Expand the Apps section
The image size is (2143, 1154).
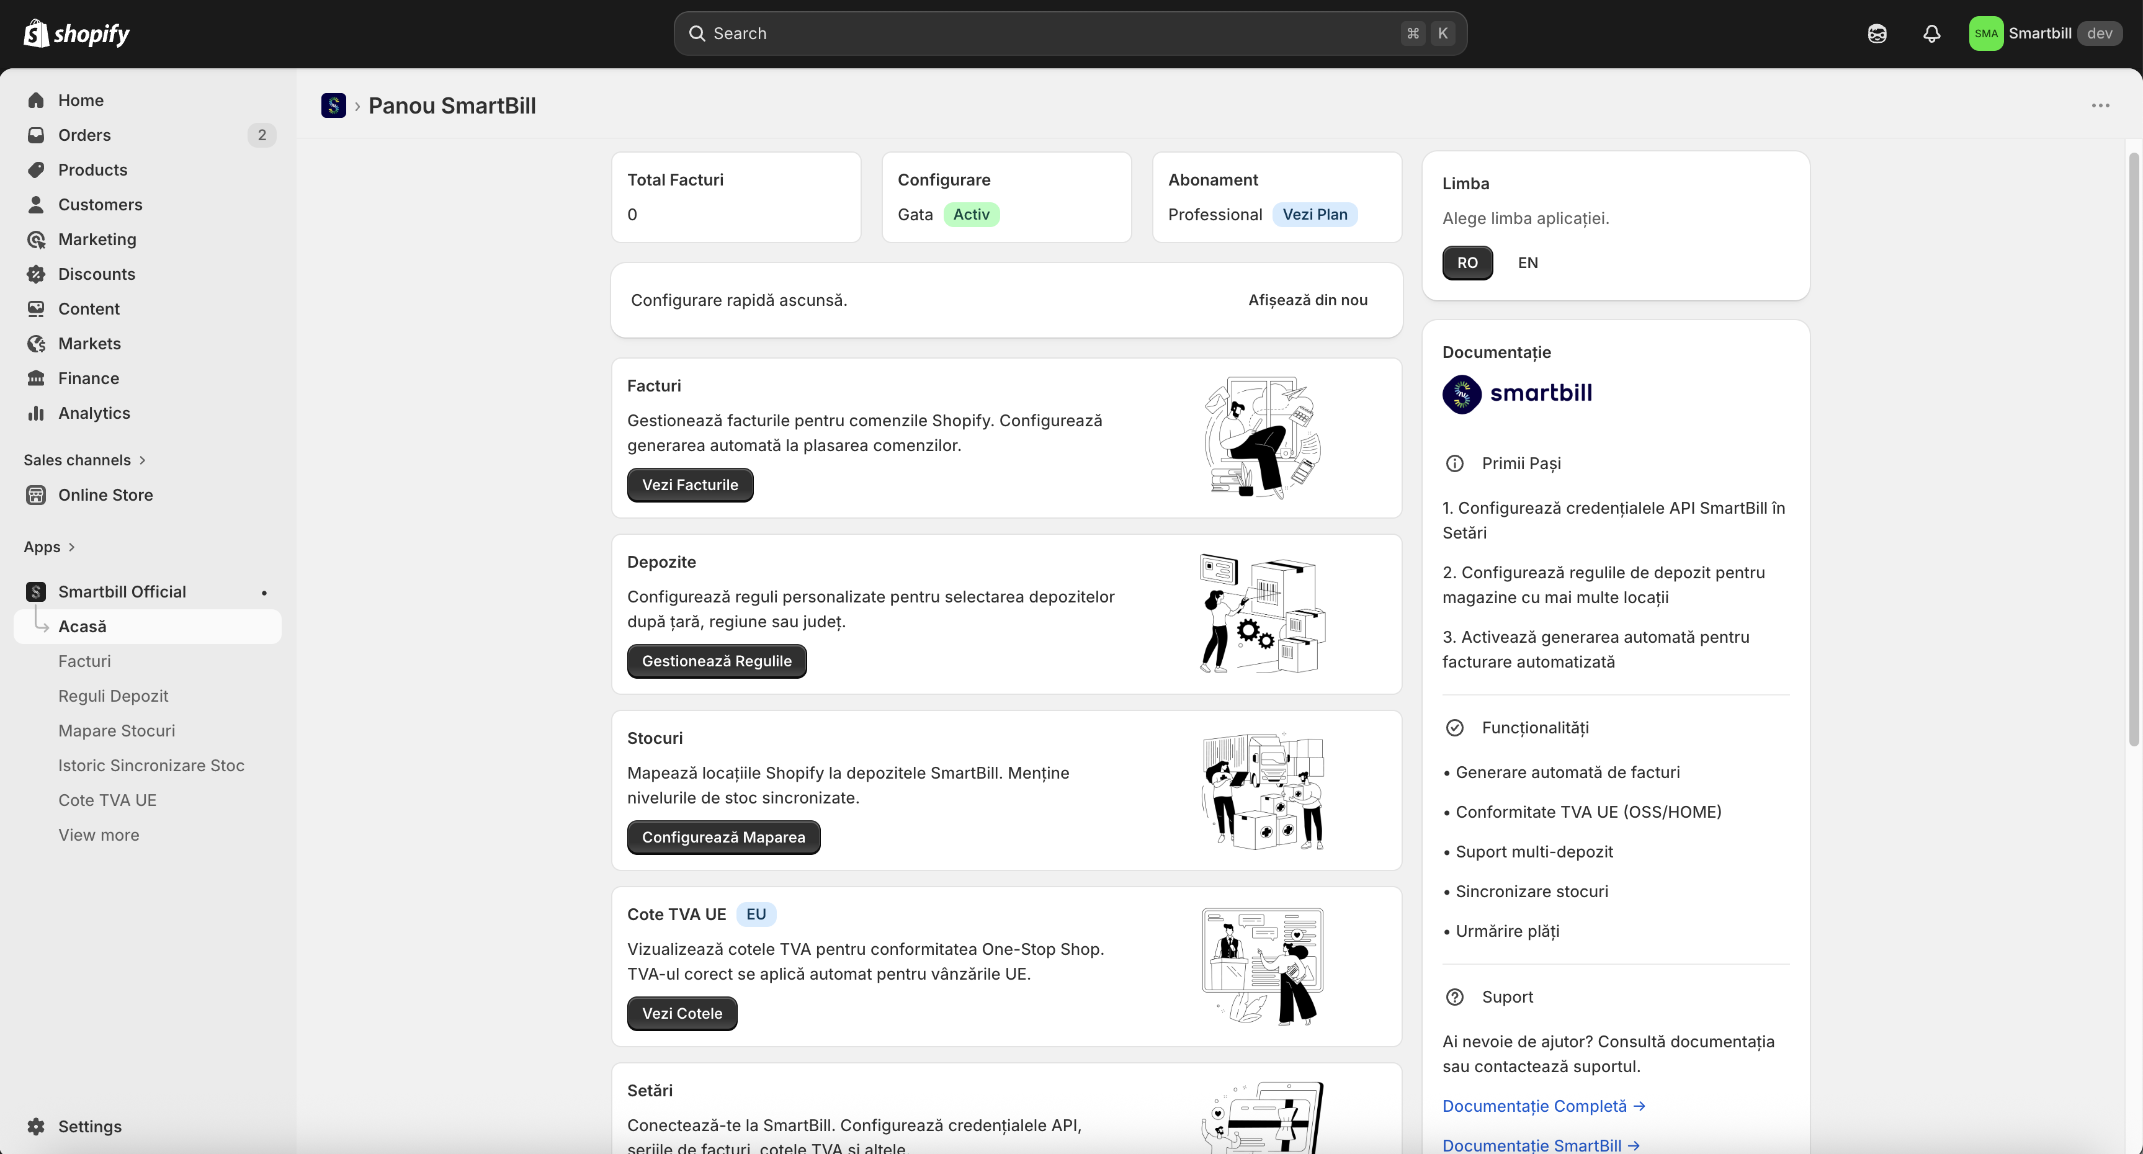50,547
